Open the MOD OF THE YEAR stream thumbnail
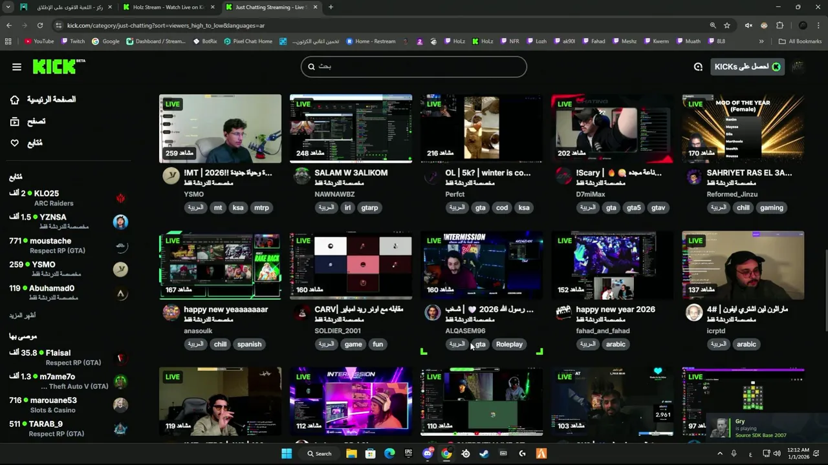 click(743, 129)
